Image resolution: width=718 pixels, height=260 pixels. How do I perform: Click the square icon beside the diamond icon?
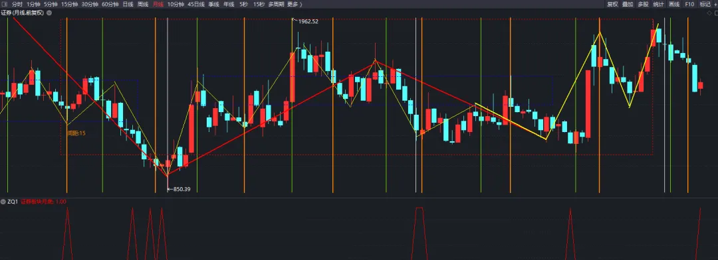[716, 13]
